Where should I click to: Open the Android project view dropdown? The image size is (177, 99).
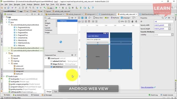pyautogui.click(x=15, y=14)
